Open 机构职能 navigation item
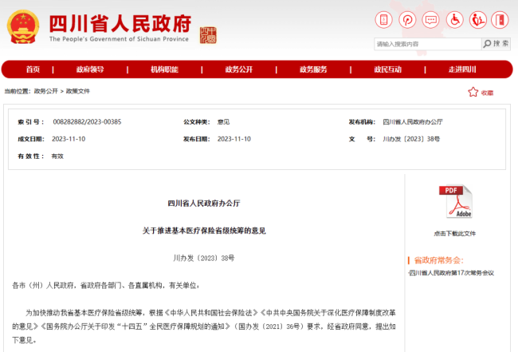The height and width of the screenshot is (352, 518). (164, 69)
